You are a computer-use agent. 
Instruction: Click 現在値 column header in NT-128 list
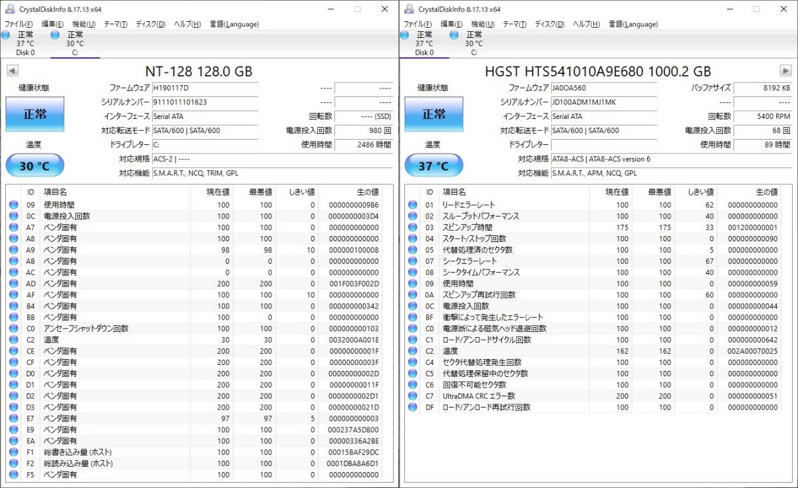(211, 191)
